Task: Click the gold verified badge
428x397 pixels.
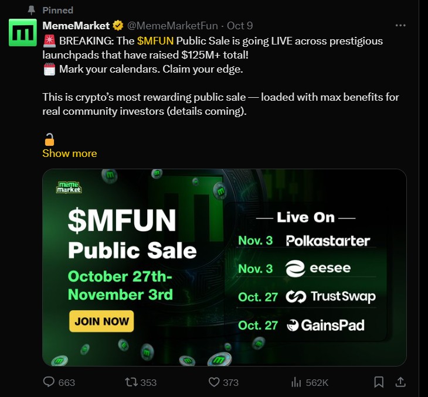Action: tap(118, 26)
